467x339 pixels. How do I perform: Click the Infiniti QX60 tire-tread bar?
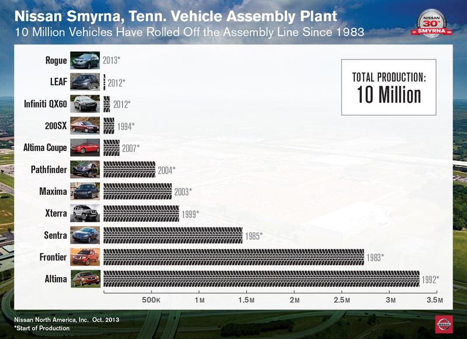[x=107, y=104]
